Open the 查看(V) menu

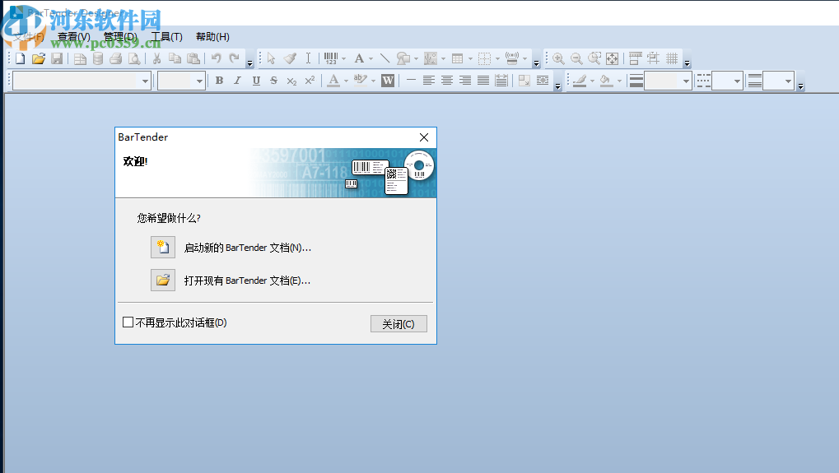[x=74, y=36]
